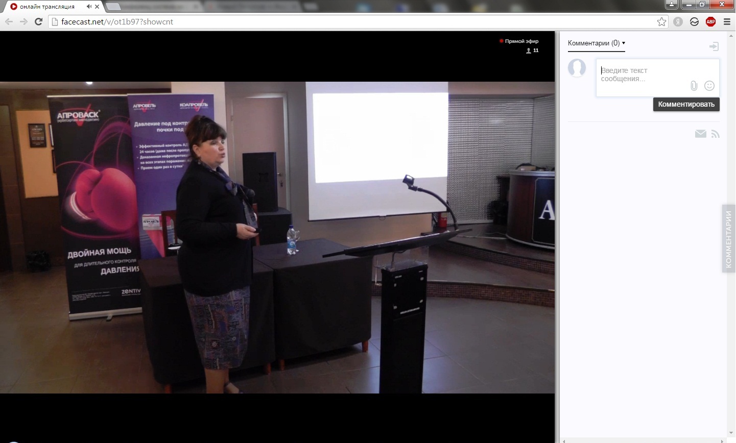This screenshot has height=443, width=736.
Task: Go back to the previous page
Action: [x=9, y=22]
